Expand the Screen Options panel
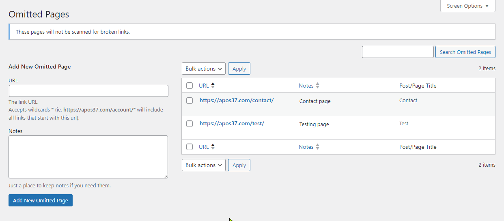Image resolution: width=504 pixels, height=221 pixels. 467,6
